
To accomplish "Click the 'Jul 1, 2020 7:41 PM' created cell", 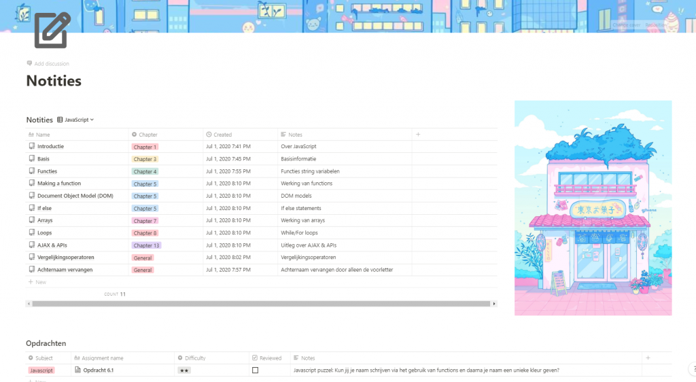I will tap(240, 146).
